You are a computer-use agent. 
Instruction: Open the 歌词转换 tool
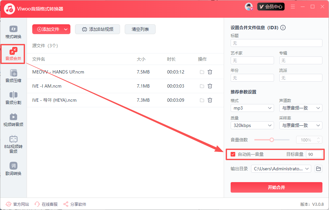tap(13, 169)
